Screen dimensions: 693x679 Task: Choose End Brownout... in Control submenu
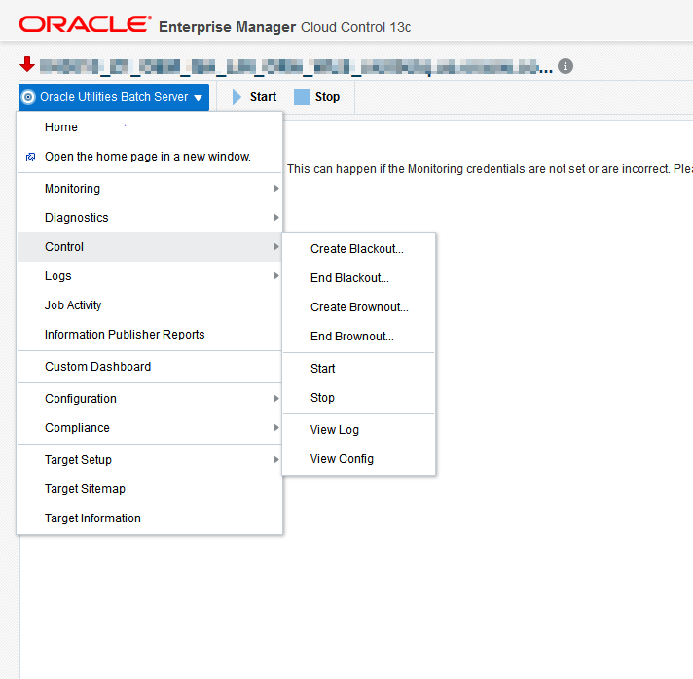358,337
